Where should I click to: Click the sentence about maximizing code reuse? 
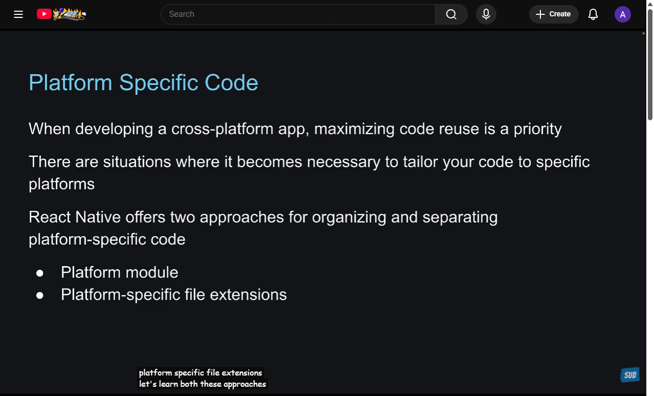tap(295, 129)
